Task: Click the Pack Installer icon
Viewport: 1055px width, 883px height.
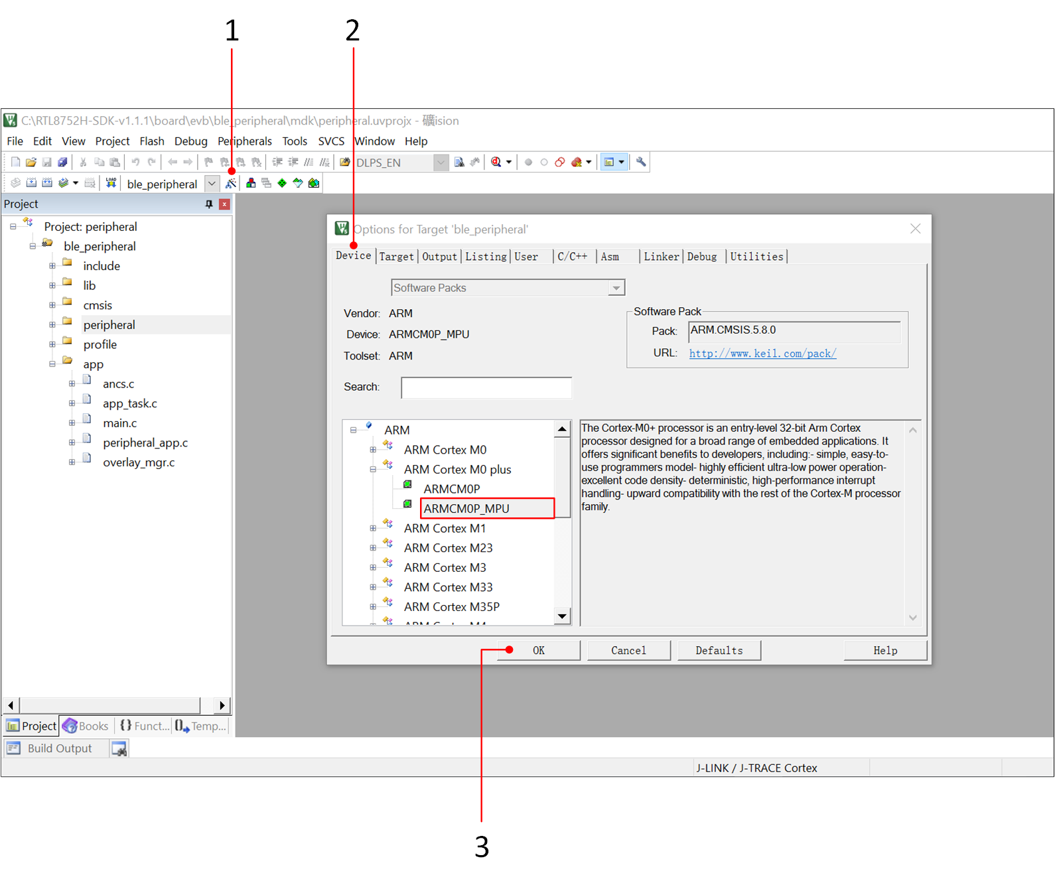Action: point(314,183)
